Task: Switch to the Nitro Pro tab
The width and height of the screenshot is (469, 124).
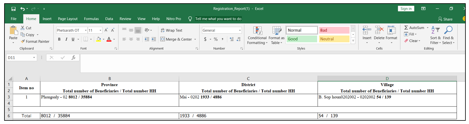Action: (174, 19)
